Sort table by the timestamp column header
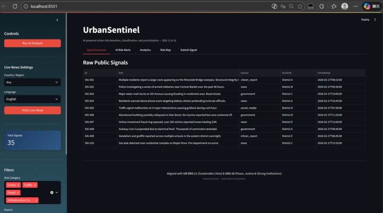Screen dimensions: 383x213 pyautogui.click(x=341, y=73)
